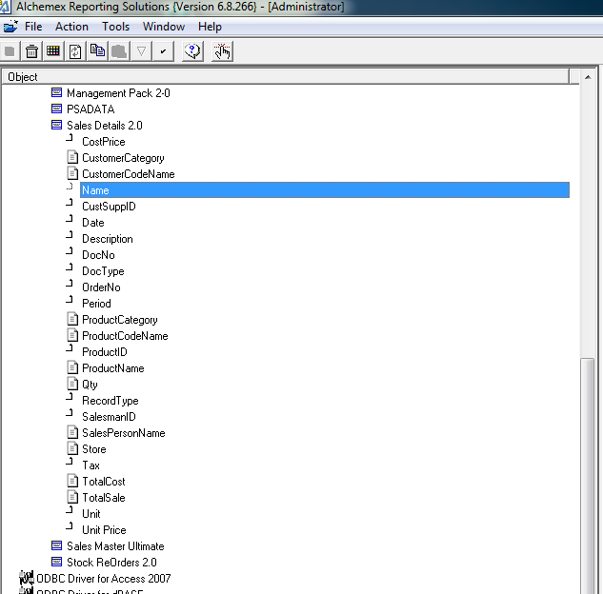
Task: Select the highlighted Name field
Action: [95, 190]
